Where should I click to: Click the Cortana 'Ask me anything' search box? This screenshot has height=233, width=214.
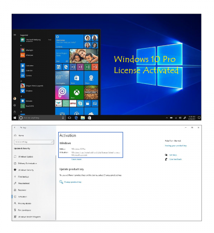pyautogui.click(x=42, y=118)
